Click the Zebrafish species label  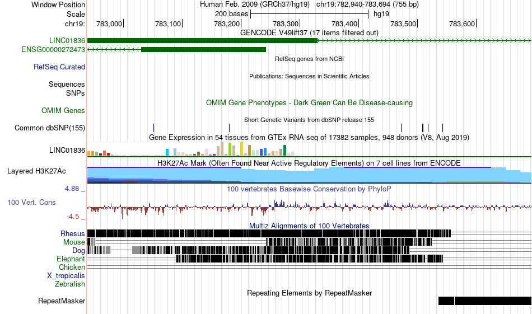click(70, 284)
